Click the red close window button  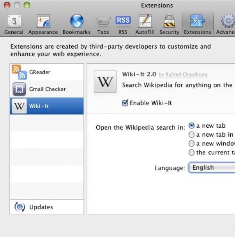tap(7, 5)
